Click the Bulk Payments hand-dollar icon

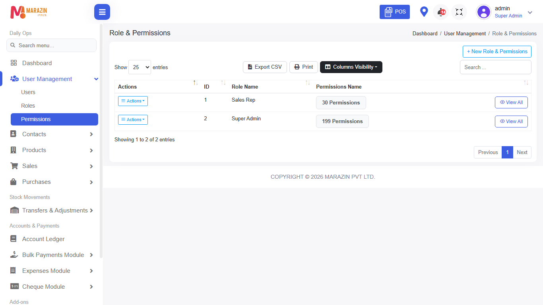click(14, 255)
